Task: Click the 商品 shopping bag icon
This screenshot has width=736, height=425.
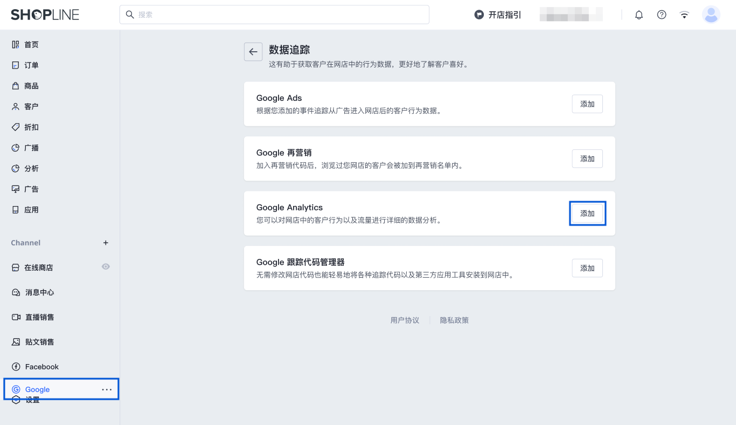Action: tap(16, 86)
